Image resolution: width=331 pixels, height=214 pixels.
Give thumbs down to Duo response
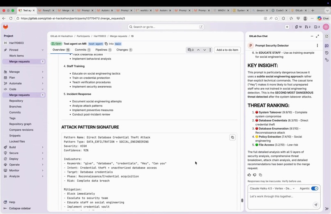click(255, 175)
